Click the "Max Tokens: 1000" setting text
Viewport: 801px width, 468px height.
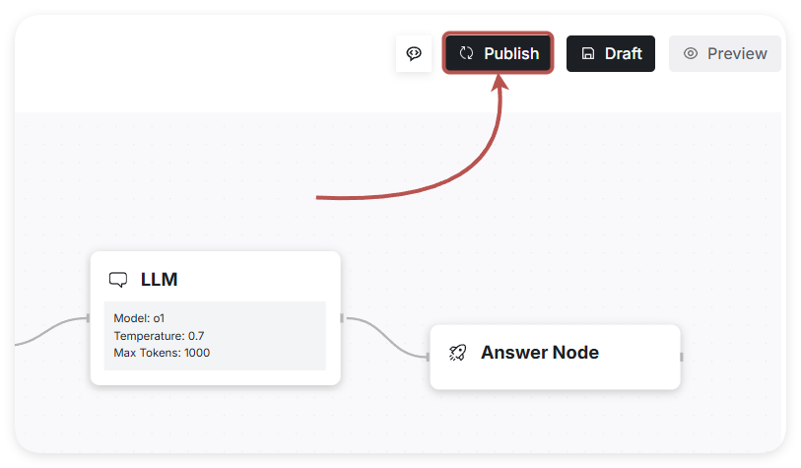pos(162,353)
